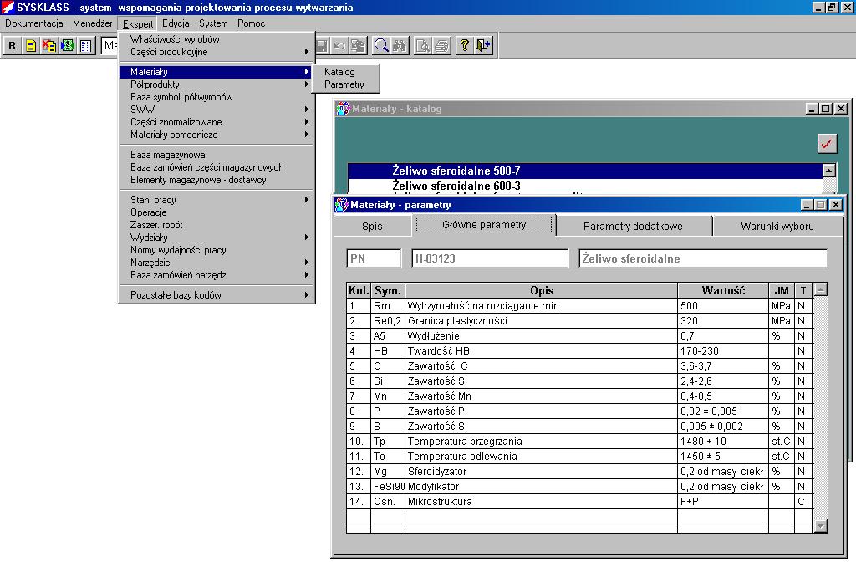Expand the SWW submenu
Image resolution: width=856 pixels, height=567 pixels.
217,110
